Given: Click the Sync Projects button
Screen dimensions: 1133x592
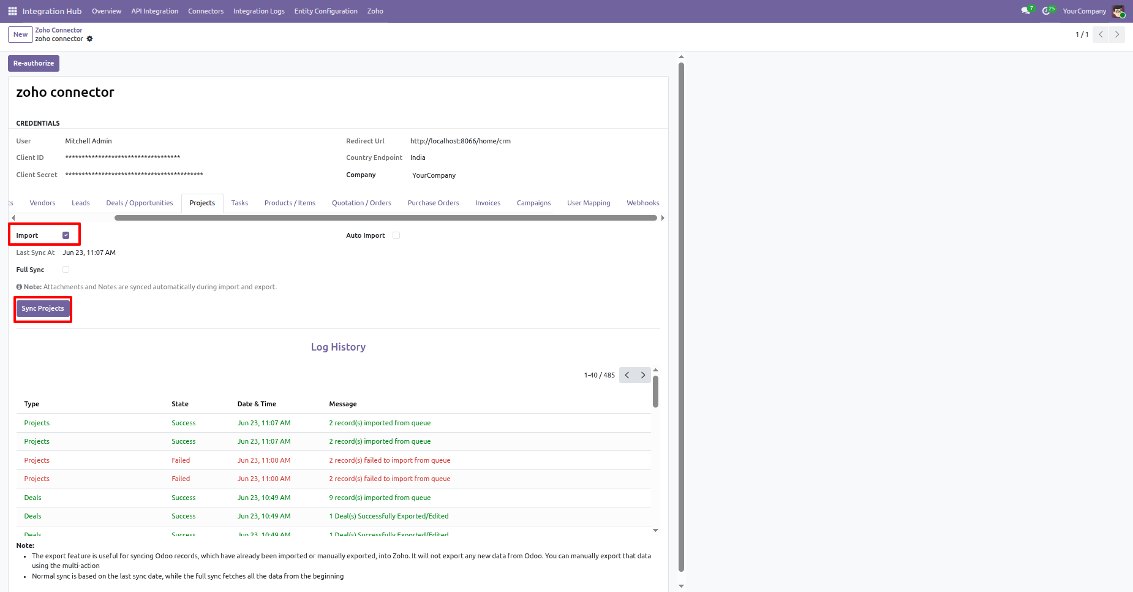Looking at the screenshot, I should tap(43, 308).
